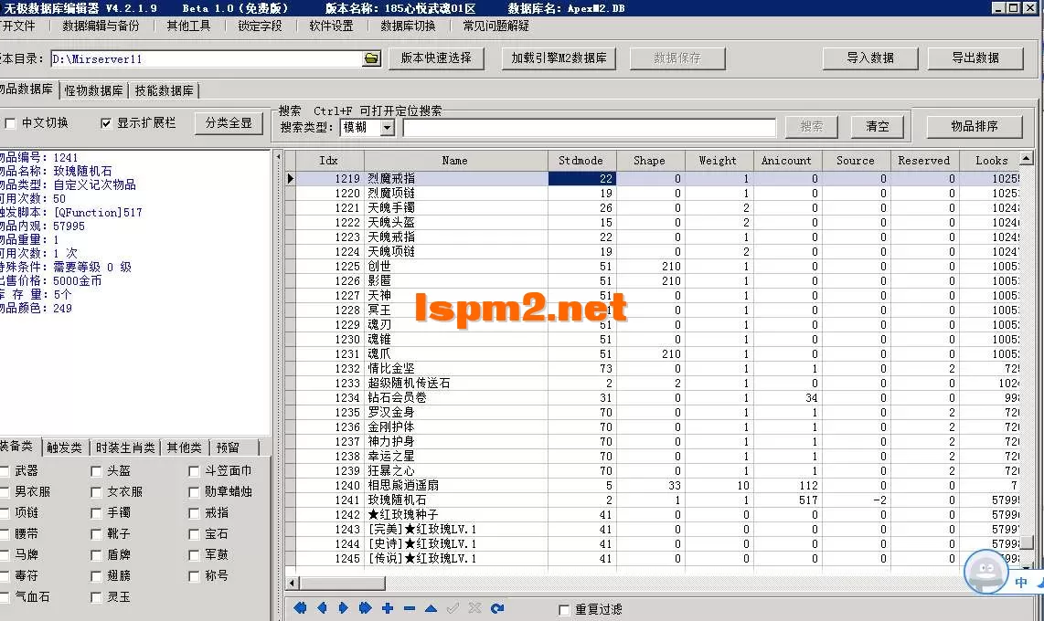Select row 玫瑰随机石
Image resolution: width=1044 pixels, height=621 pixels.
click(x=653, y=500)
